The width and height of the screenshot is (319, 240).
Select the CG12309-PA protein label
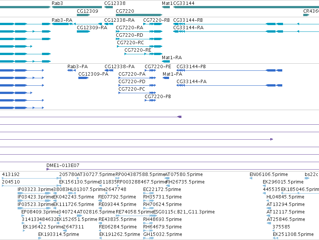pos(93,74)
